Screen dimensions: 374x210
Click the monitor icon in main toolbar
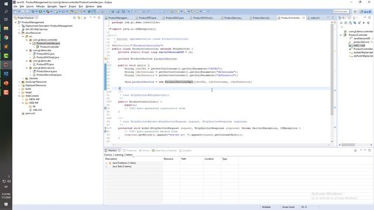tap(123, 12)
